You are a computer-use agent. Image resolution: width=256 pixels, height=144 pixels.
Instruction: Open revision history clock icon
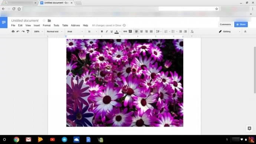coord(124,25)
